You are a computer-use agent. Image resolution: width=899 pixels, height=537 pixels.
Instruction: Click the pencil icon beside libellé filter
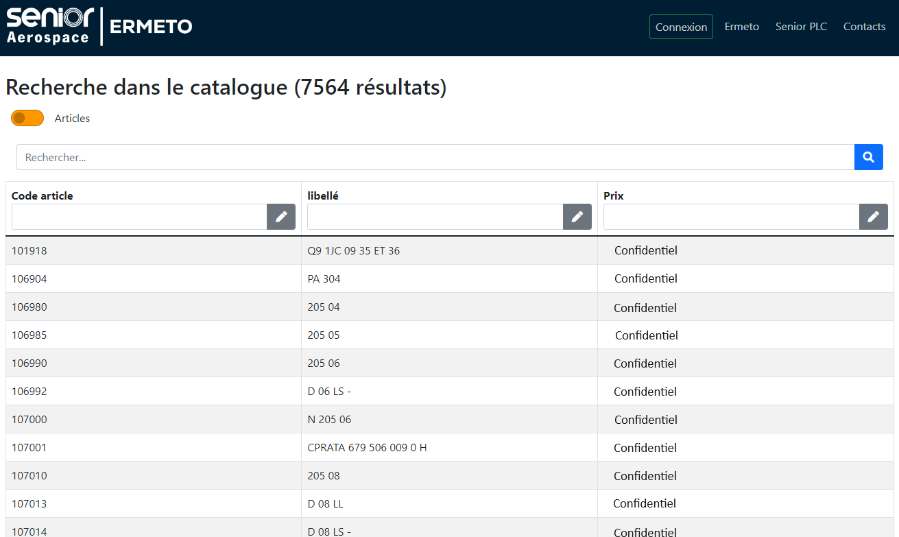(577, 217)
